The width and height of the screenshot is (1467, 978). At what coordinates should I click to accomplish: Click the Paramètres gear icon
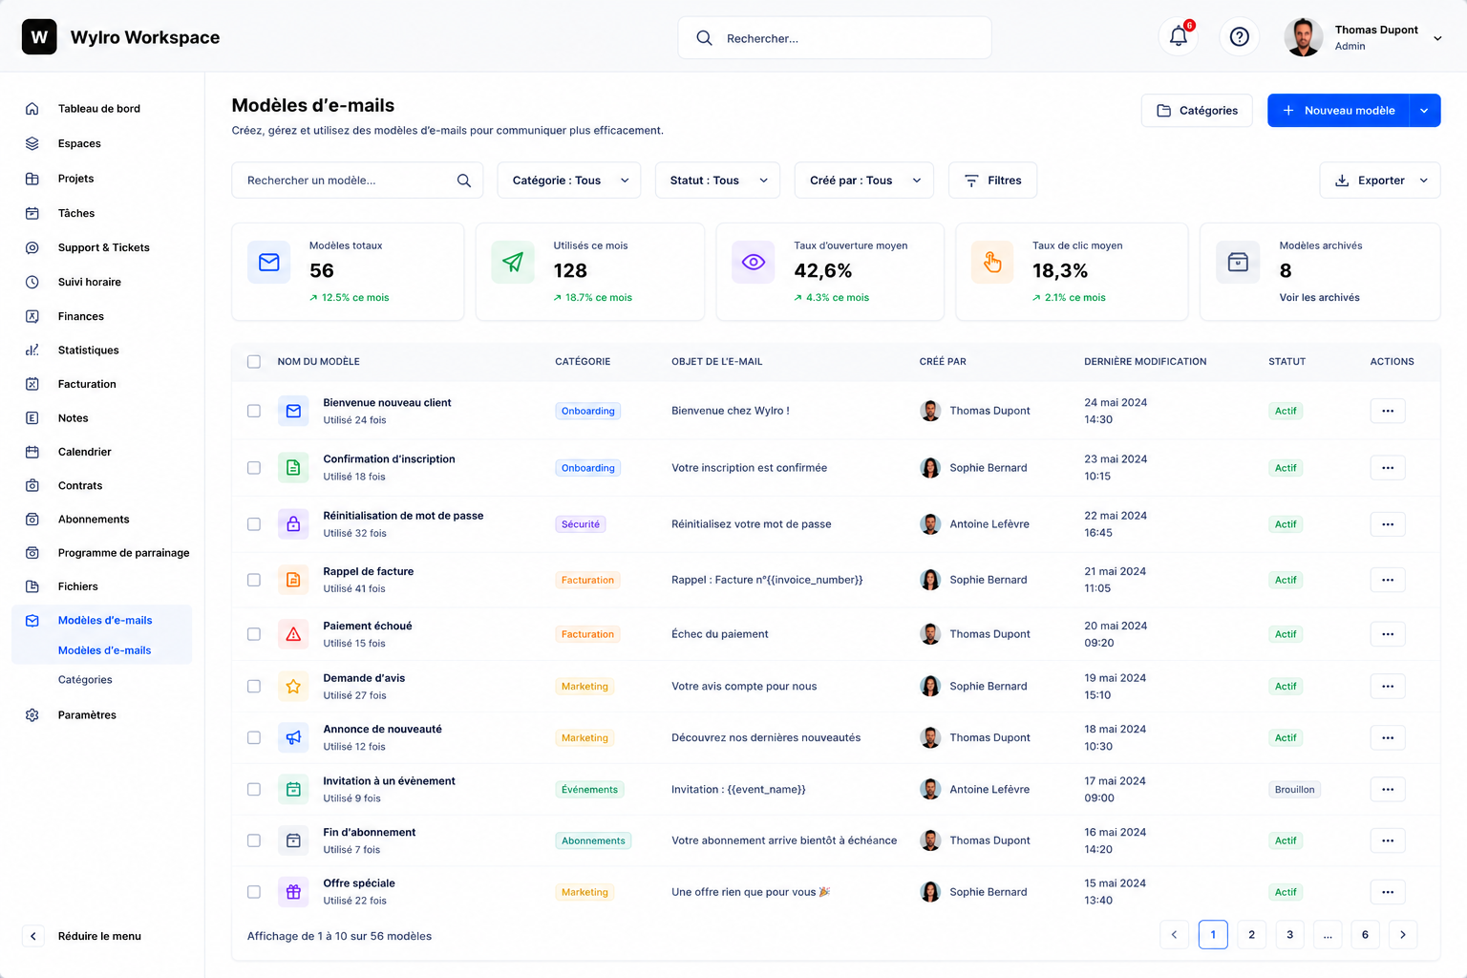32,715
